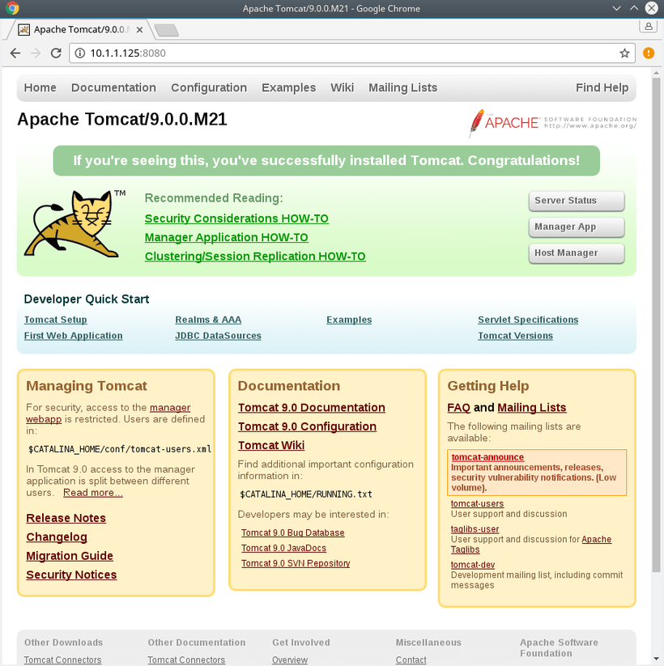Open the JDBC DataSources link
Screen dimensions: 664x666
coord(218,336)
